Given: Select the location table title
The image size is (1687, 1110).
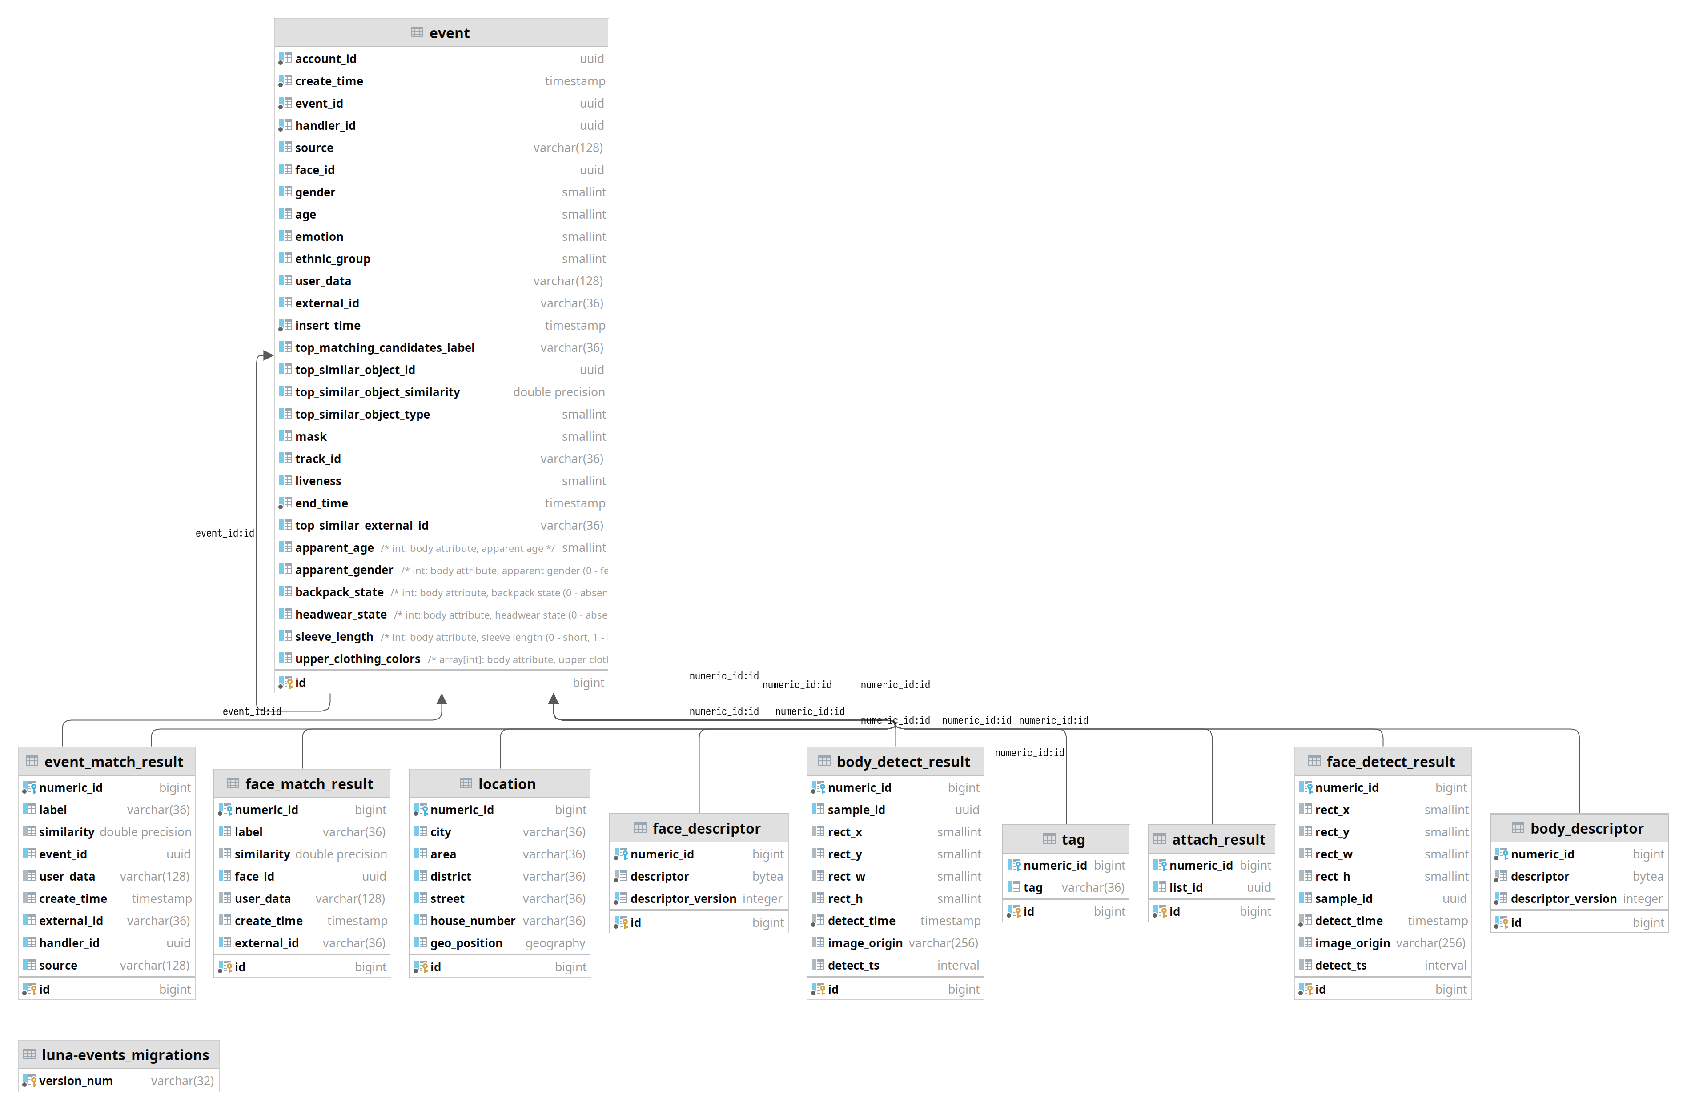Looking at the screenshot, I should coord(507,784).
